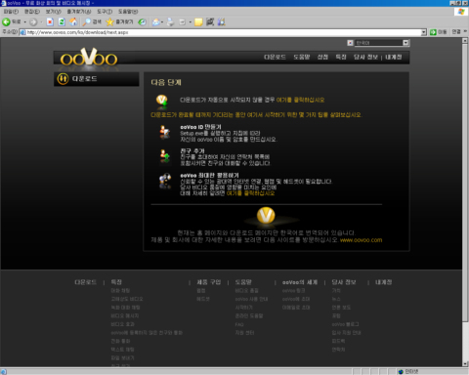This screenshot has height=375, width=469.
Task: Click the icon beside 'ooVoo 최대한 활용하기'
Action: click(165, 181)
